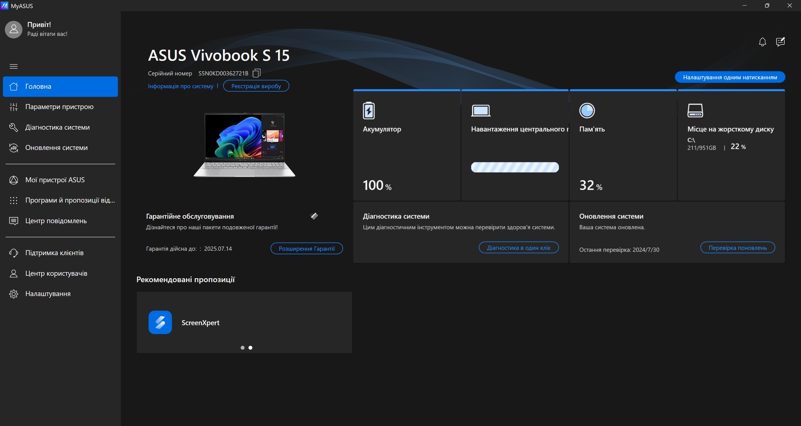Click My ASUS Devices triangle icon
The image size is (801, 426).
pyautogui.click(x=14, y=180)
